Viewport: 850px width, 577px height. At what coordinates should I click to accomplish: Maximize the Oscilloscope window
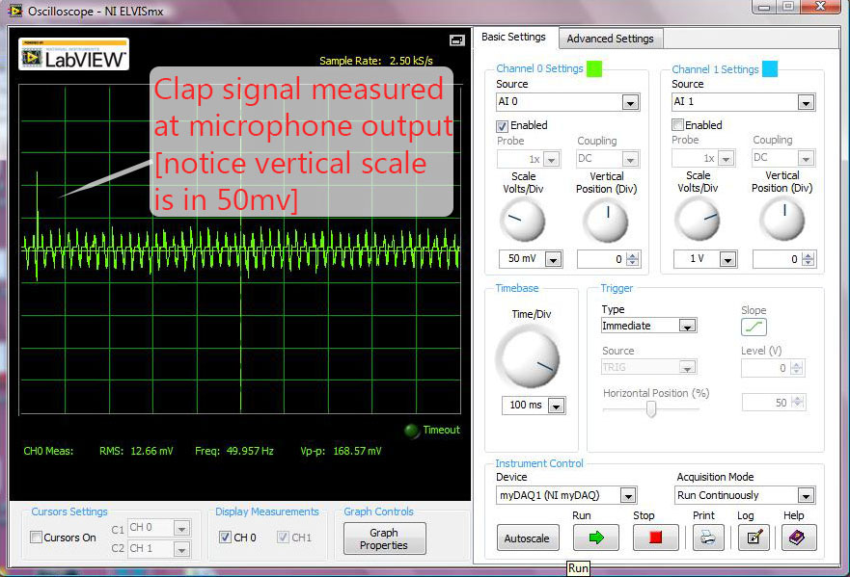coord(789,7)
